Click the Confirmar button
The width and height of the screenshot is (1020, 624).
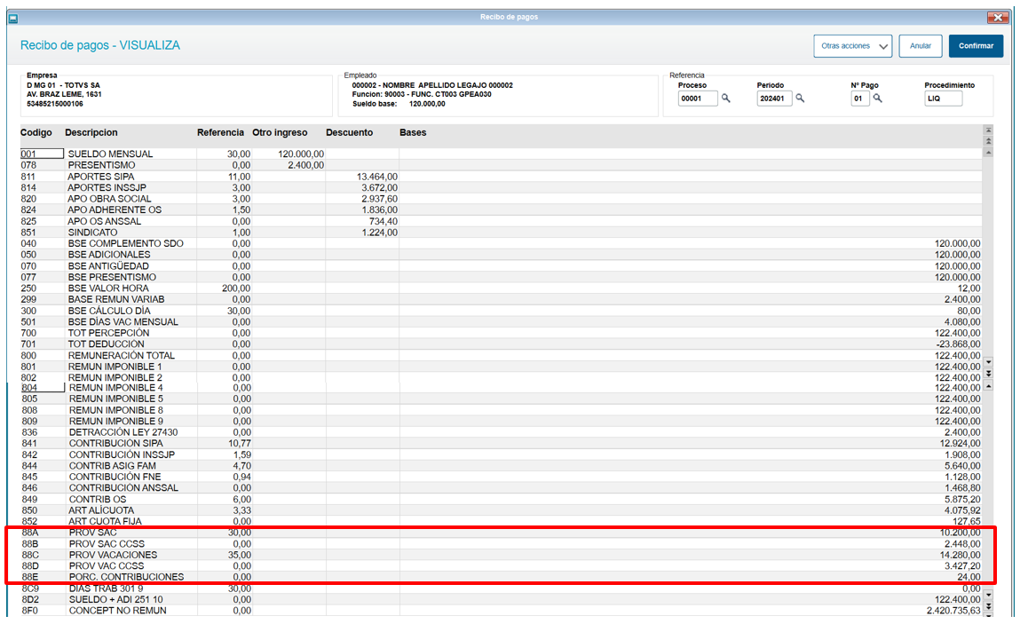pyautogui.click(x=976, y=46)
